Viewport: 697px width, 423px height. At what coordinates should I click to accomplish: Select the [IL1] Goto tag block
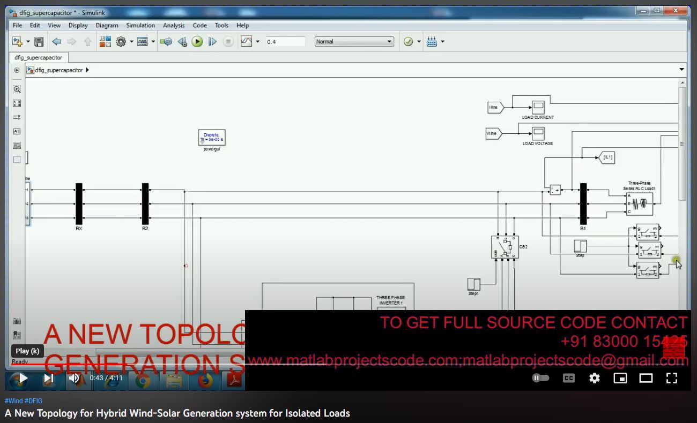[x=606, y=157]
